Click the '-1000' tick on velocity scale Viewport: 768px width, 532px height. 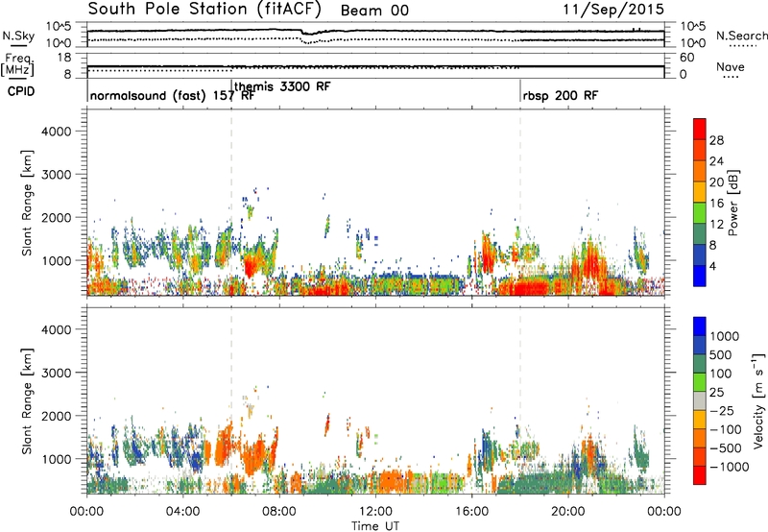tap(730, 467)
